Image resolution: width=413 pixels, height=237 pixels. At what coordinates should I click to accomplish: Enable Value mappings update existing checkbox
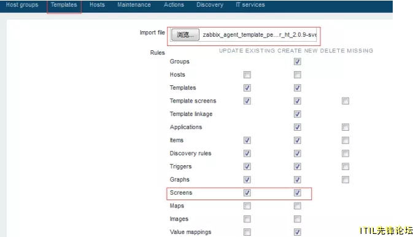point(247,232)
